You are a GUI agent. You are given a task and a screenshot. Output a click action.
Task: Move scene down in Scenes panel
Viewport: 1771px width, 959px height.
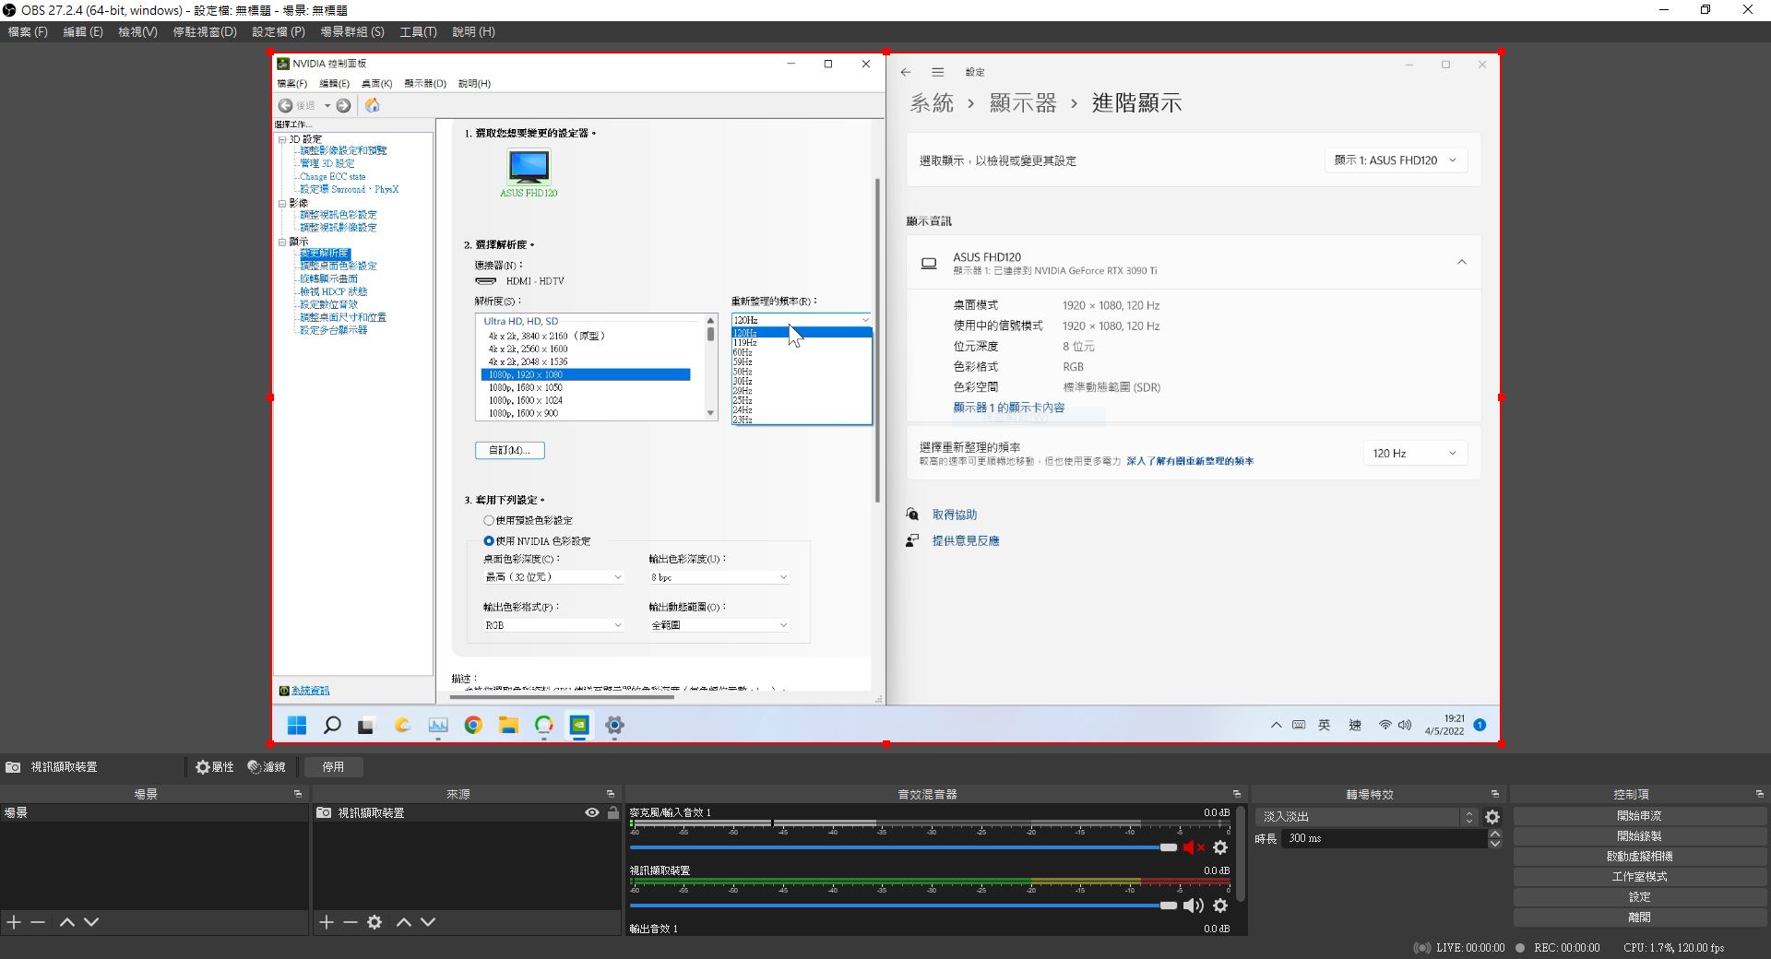point(91,922)
